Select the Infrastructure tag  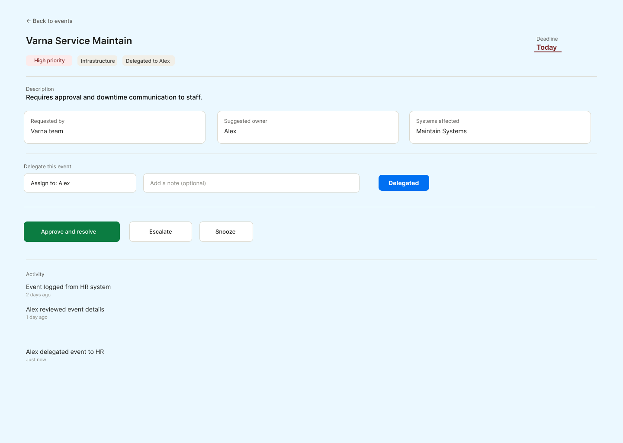point(98,61)
